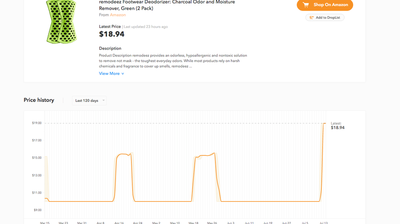
Task: Click the Shop On Amazon button
Action: click(x=325, y=5)
